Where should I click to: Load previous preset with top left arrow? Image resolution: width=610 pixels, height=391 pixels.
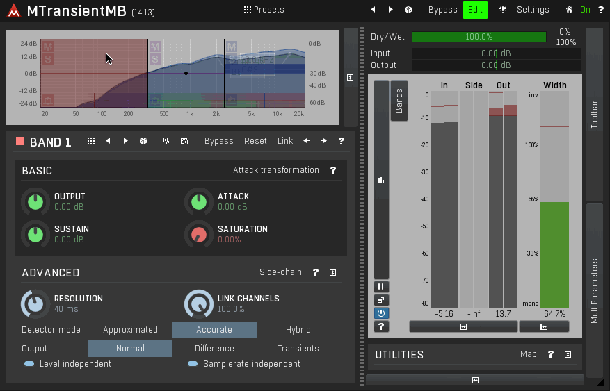tap(373, 10)
